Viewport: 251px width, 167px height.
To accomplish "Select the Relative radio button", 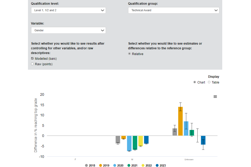I will (129, 54).
